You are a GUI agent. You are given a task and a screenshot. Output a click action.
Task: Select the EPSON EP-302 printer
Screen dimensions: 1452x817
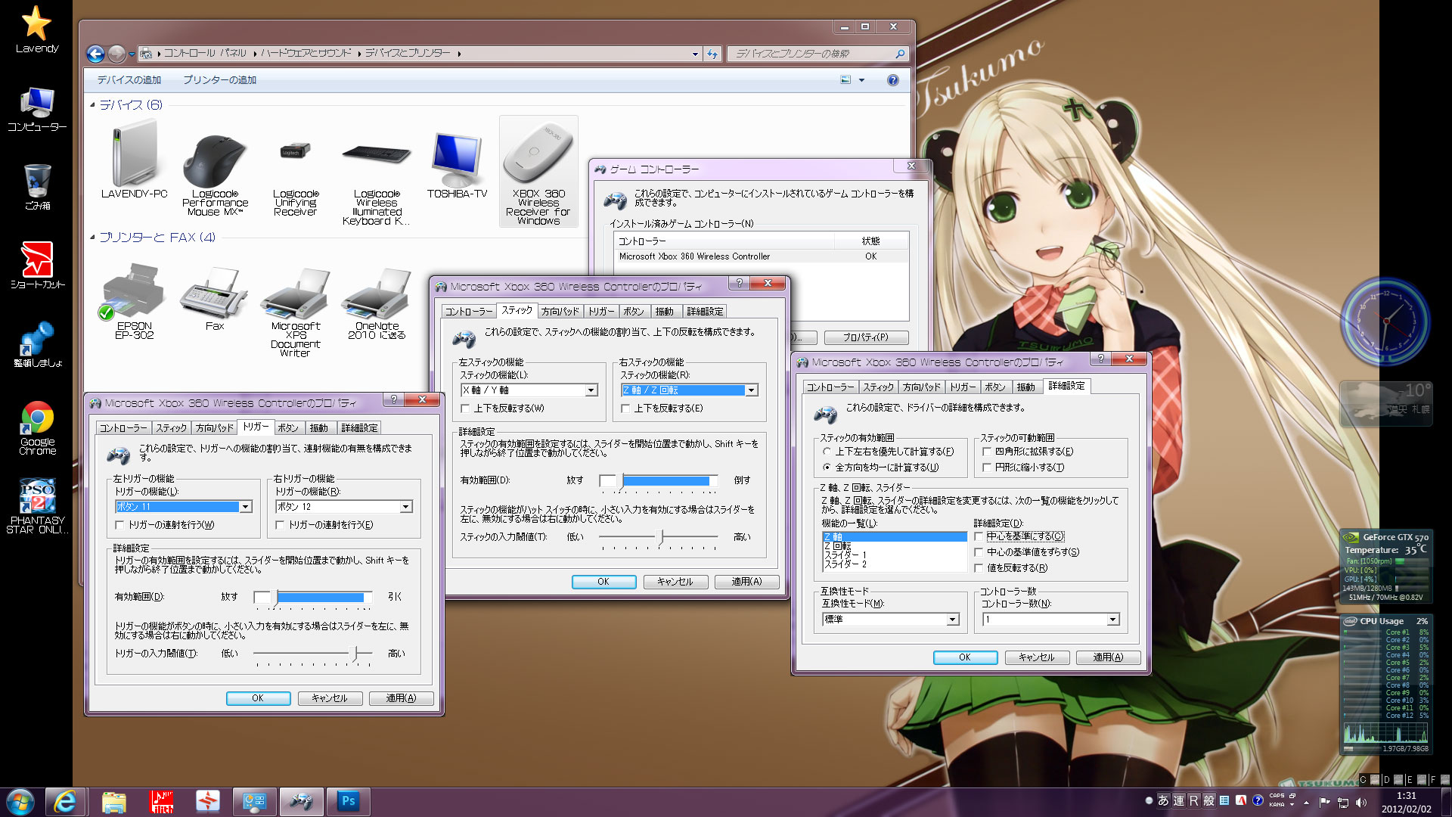[x=134, y=300]
